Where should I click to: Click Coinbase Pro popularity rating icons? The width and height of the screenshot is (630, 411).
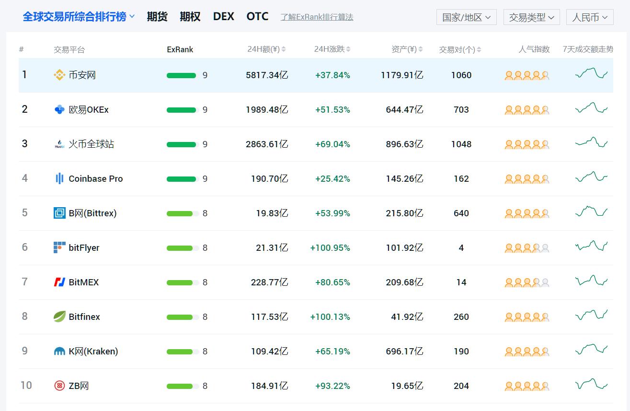click(x=527, y=179)
